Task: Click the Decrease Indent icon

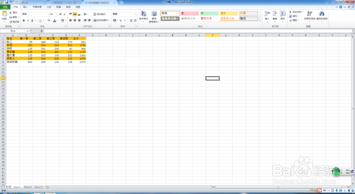Action: click(85, 20)
